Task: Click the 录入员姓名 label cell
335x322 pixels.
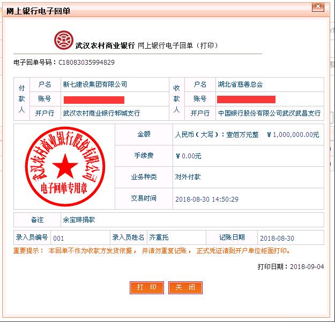Action: 129,237
